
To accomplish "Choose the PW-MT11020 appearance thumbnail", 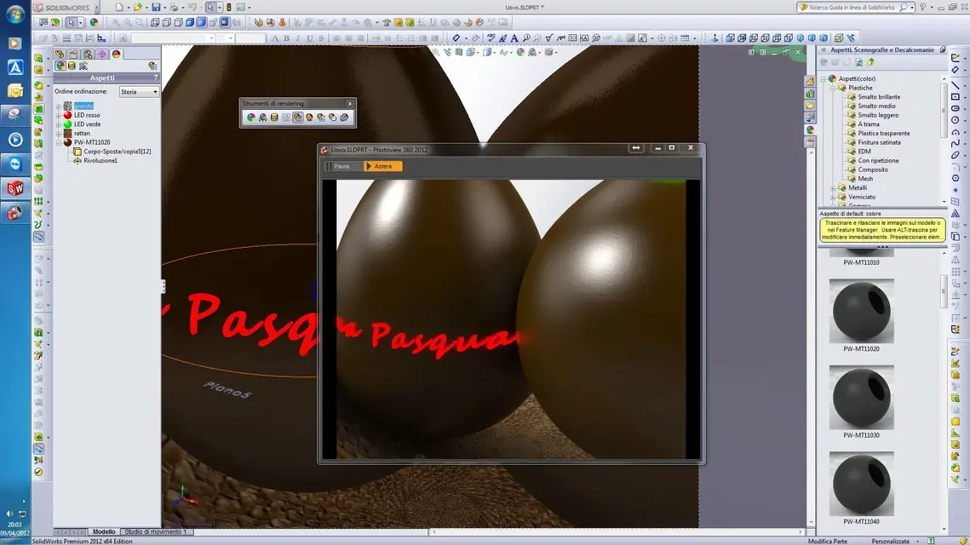I will (x=861, y=311).
